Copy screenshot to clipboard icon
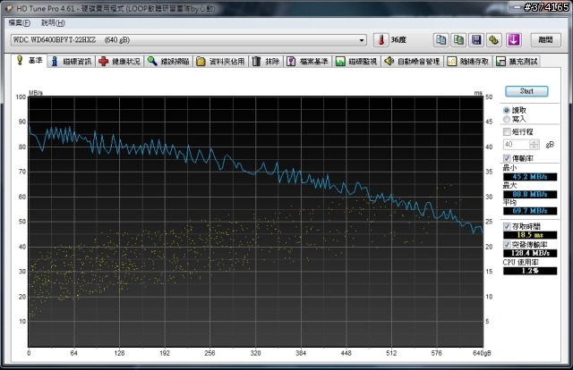Viewport: 573px width, 370px height. 458,40
